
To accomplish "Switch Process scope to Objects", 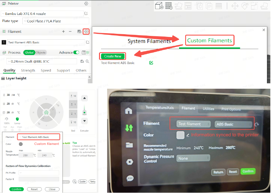I will pyautogui.click(x=41, y=52).
